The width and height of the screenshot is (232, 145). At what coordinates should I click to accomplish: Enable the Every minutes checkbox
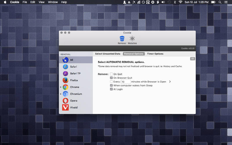click(111, 82)
